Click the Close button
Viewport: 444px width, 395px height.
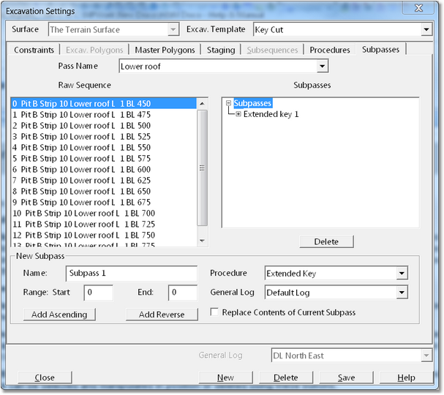pyautogui.click(x=45, y=377)
